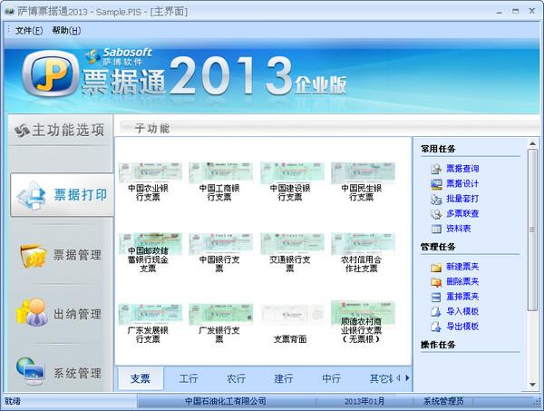The width and height of the screenshot is (544, 411).
Task: Open the 批量套打 link
Action: point(462,199)
